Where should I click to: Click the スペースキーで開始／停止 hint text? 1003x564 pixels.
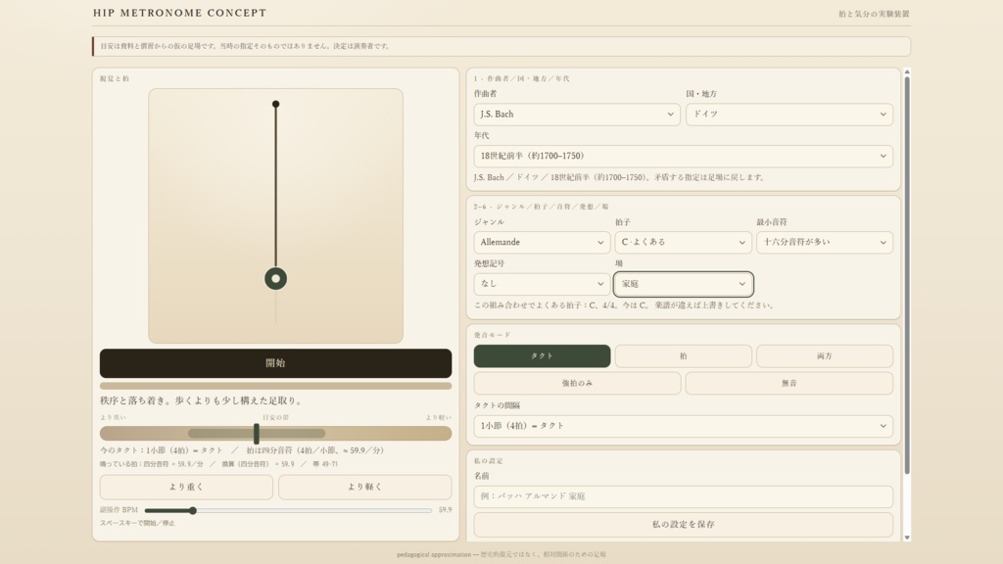[x=137, y=523]
